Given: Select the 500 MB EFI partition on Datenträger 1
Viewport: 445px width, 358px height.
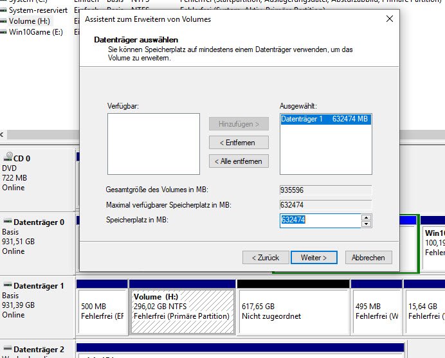Looking at the screenshot, I should point(102,307).
